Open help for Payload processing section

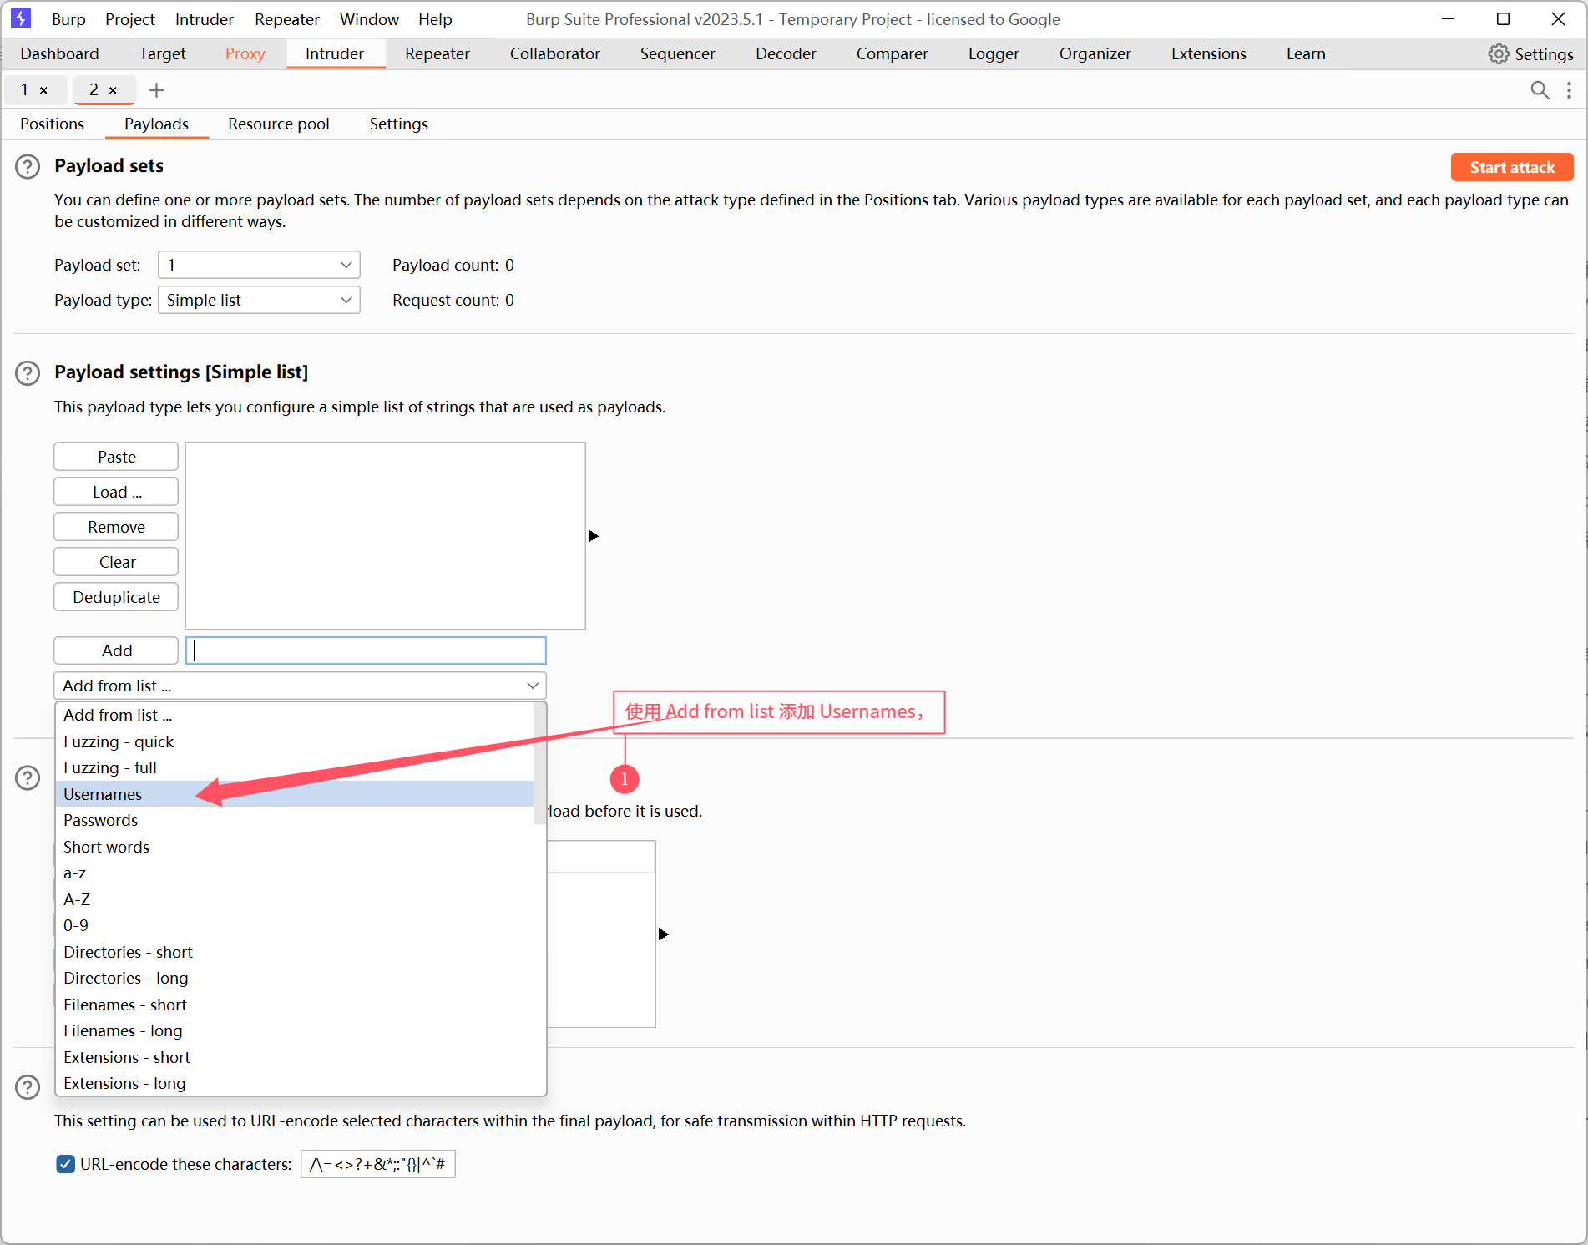tap(28, 778)
